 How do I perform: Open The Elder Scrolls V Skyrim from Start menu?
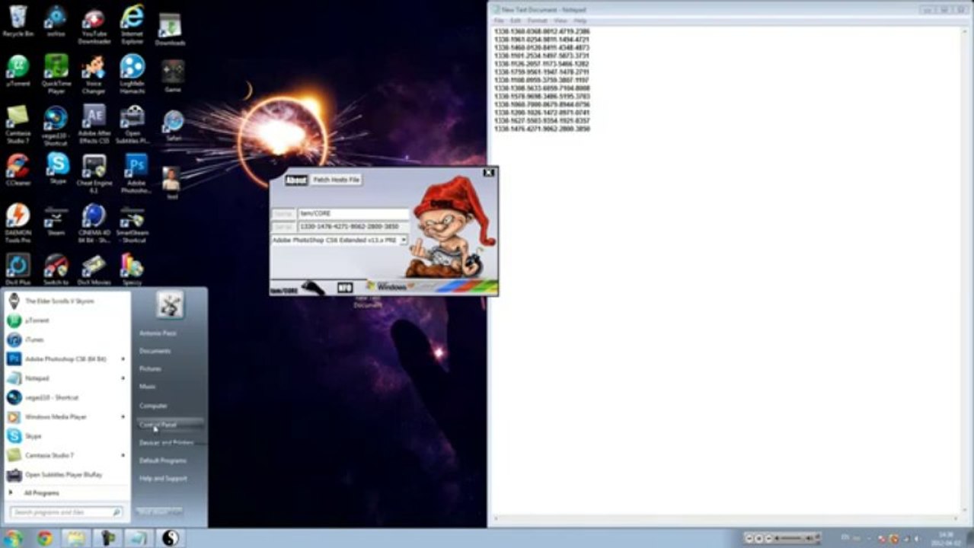[67, 301]
